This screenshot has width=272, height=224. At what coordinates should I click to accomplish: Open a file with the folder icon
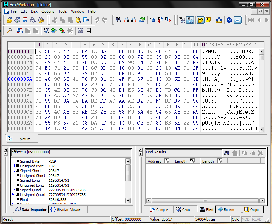click(9, 20)
